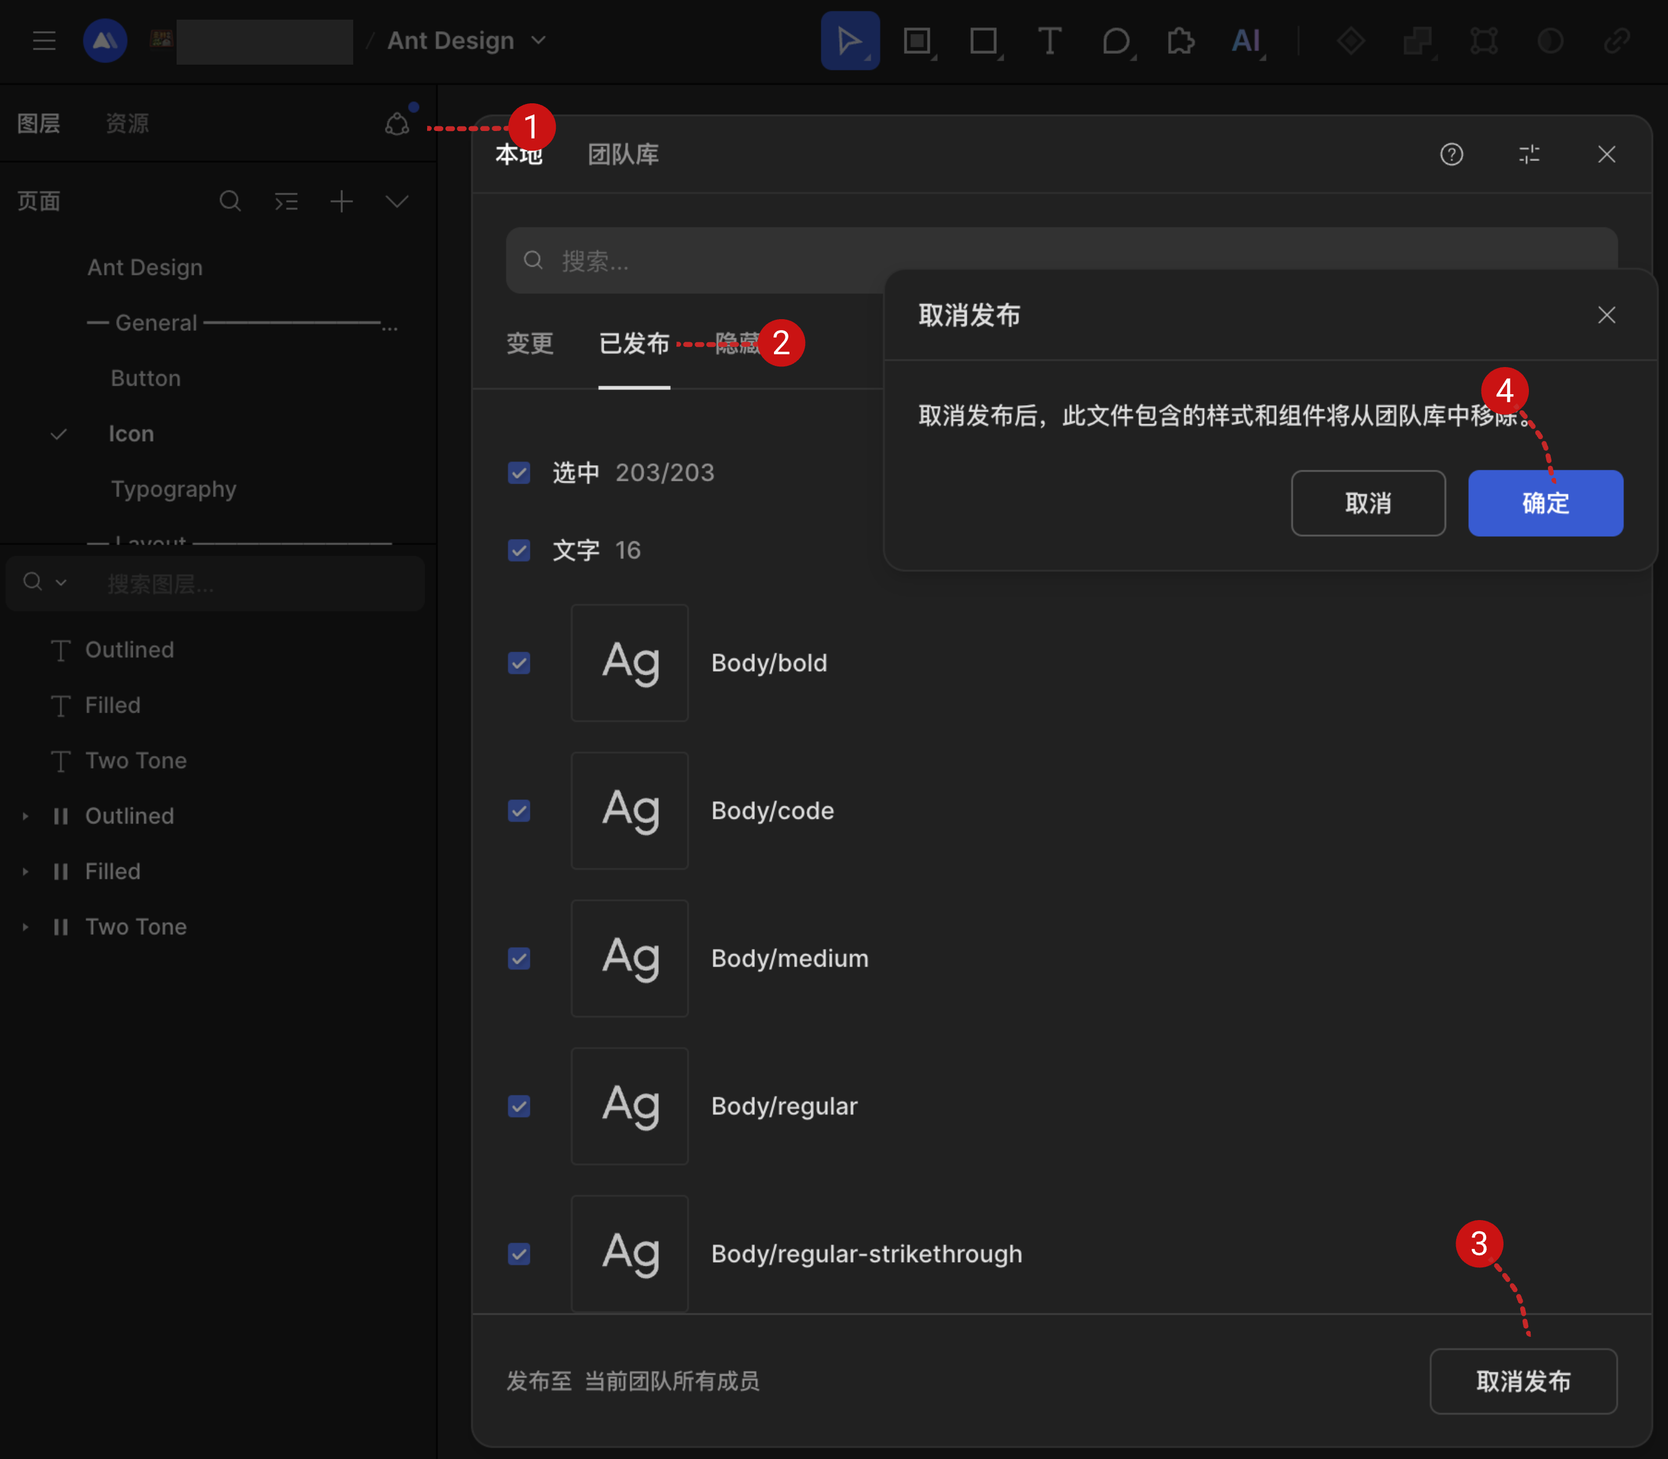Select the Text tool

tap(1049, 41)
